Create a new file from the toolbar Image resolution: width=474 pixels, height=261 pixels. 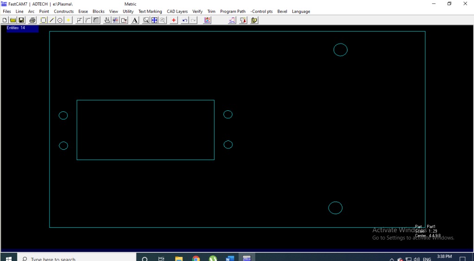pyautogui.click(x=5, y=20)
